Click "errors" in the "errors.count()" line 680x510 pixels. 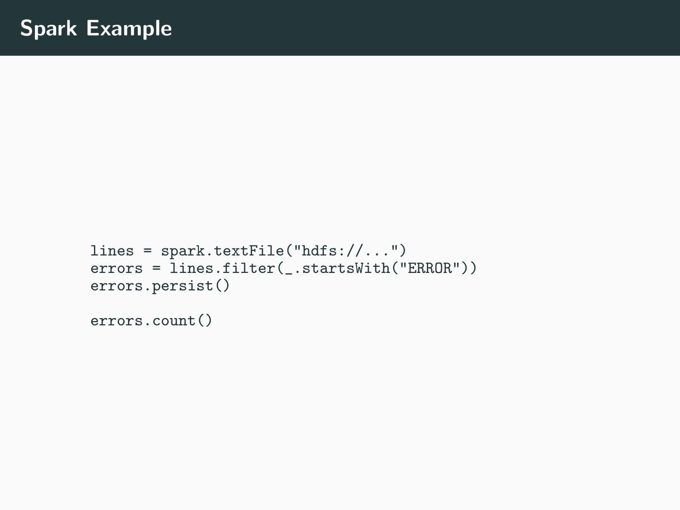117,321
